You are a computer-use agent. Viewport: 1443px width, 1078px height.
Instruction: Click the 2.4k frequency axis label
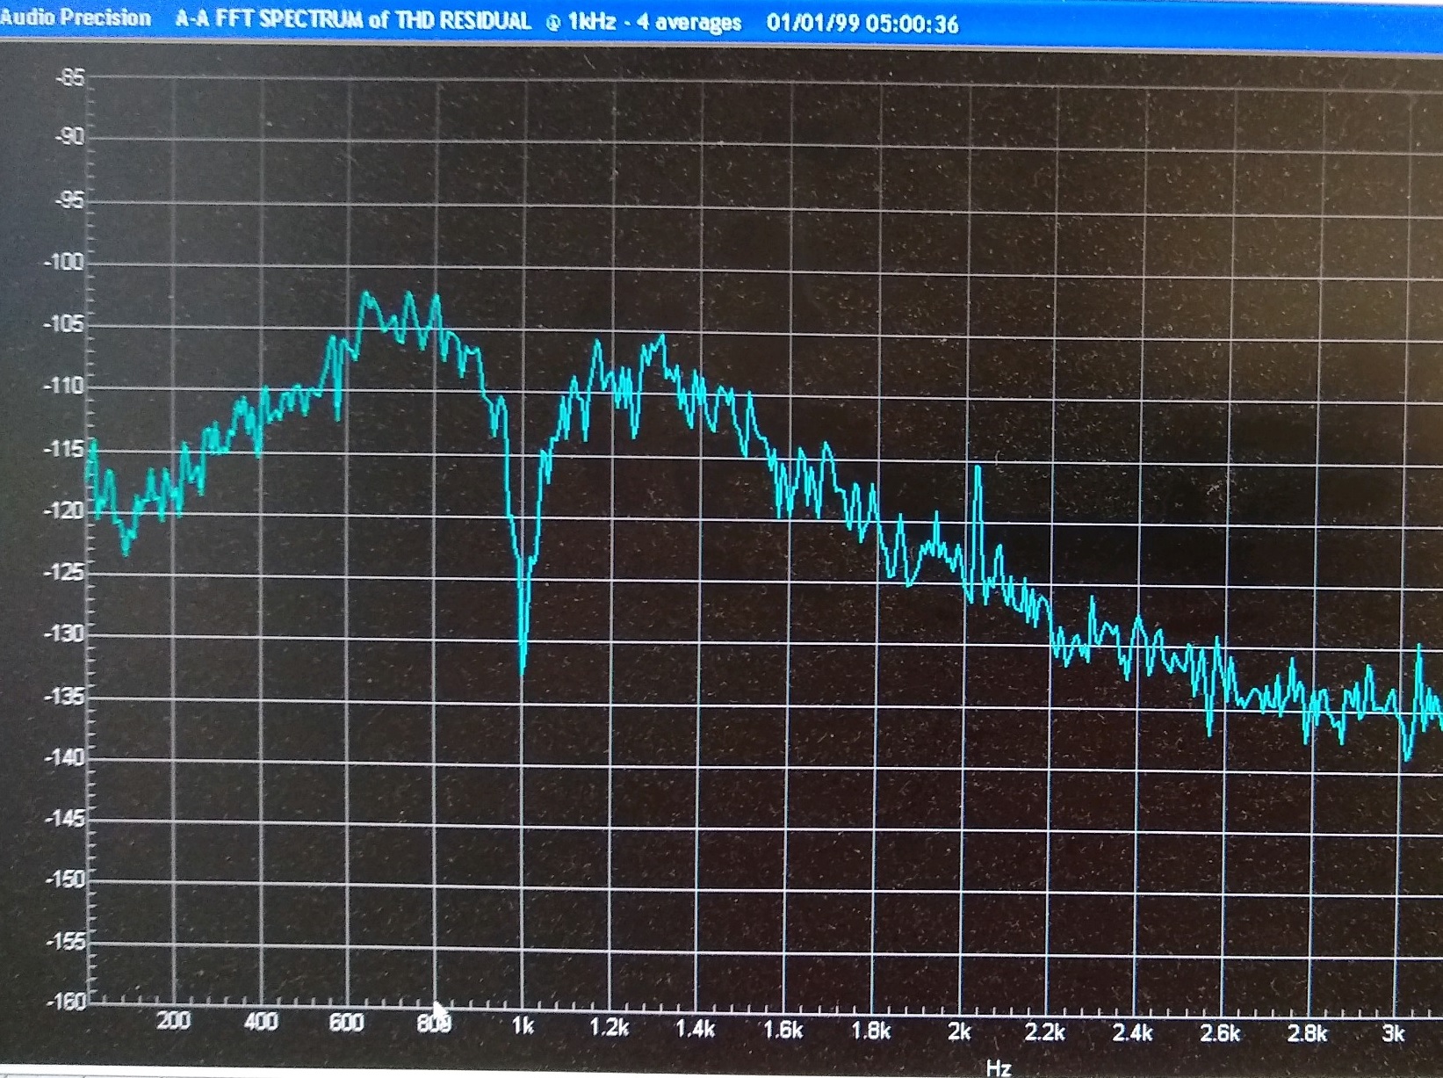1133,1033
